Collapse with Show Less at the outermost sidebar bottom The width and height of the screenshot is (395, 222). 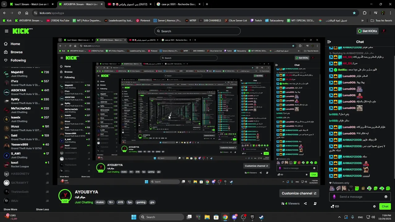tap(42, 209)
